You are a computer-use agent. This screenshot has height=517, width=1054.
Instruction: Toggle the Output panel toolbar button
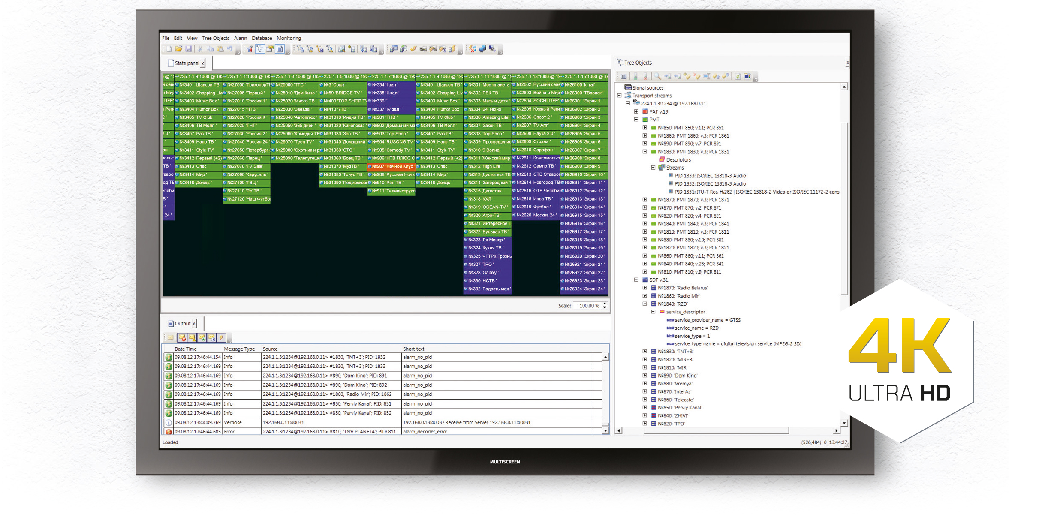pos(280,49)
